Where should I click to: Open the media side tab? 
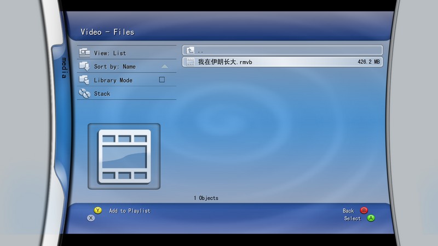click(64, 68)
